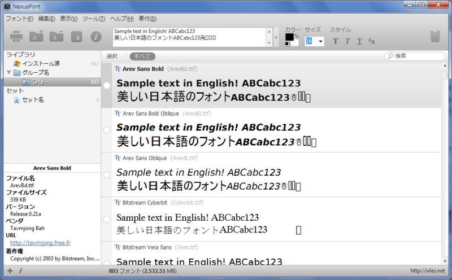Image resolution: width=452 pixels, height=280 pixels.
Task: Open the ヘルプ(H) menu
Action: click(x=121, y=19)
